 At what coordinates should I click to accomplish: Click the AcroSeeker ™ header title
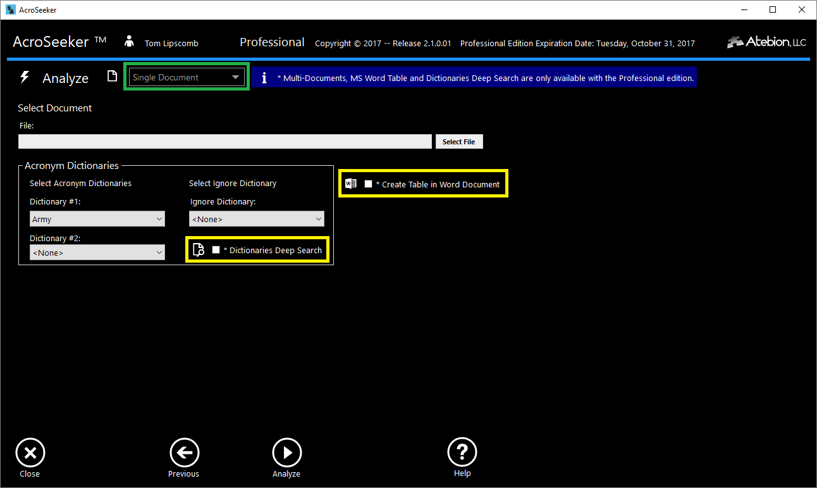pos(59,42)
